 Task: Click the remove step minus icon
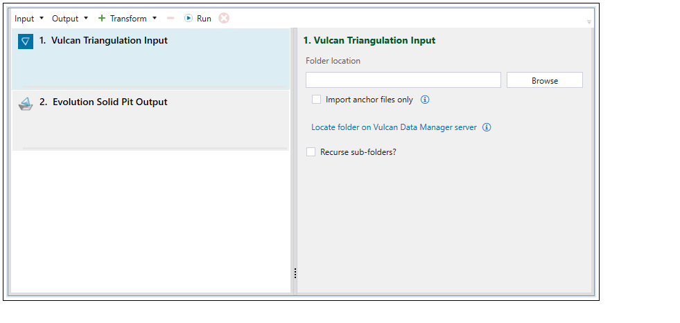click(x=171, y=19)
